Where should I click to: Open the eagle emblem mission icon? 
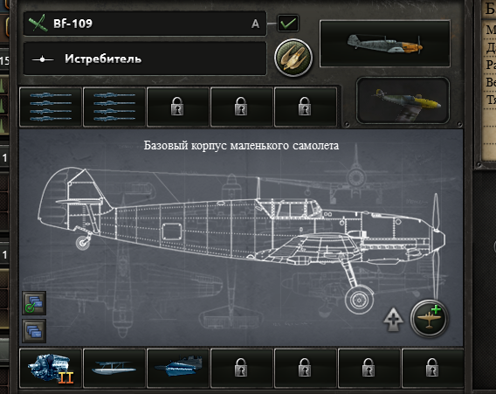(293, 58)
